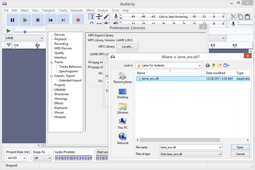
Task: Open the View Menu icon dropdown
Action: [x=226, y=66]
